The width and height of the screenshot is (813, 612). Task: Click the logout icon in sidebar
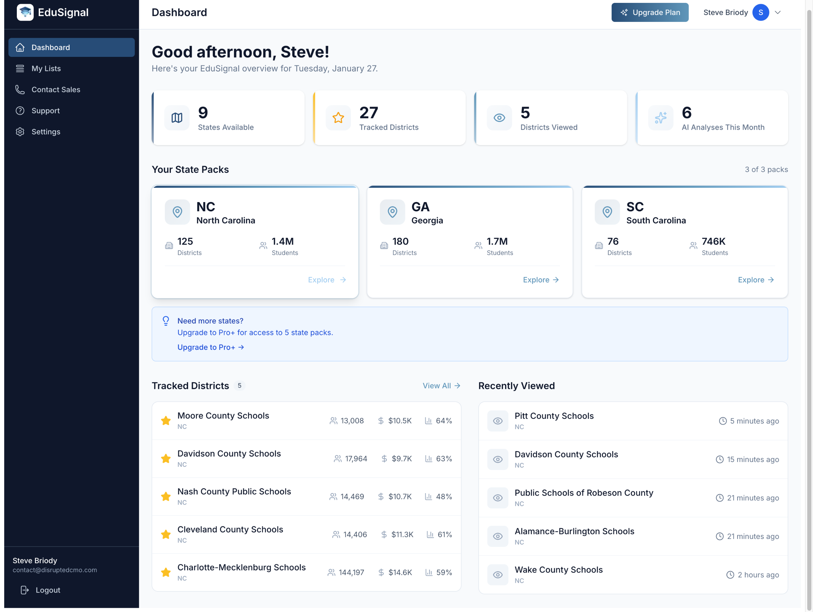24,590
